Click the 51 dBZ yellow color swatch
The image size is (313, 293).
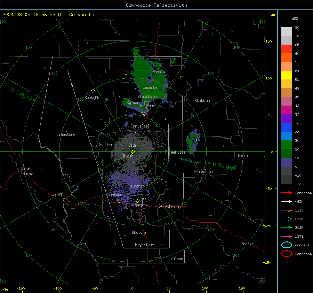coord(287,75)
